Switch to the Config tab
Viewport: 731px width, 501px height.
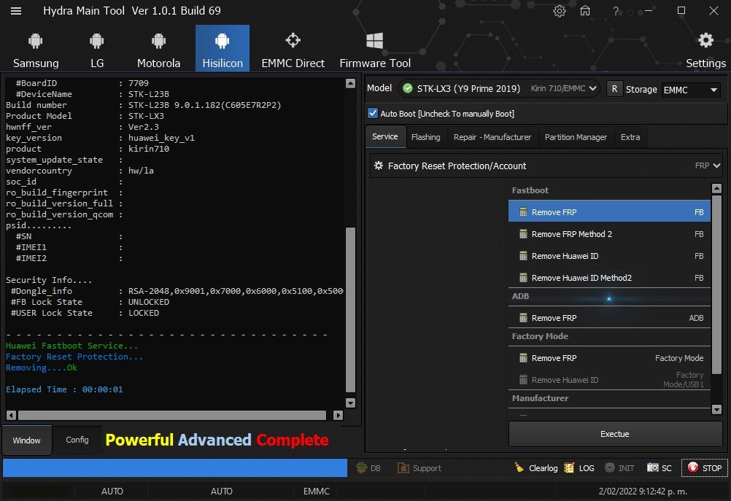(77, 440)
